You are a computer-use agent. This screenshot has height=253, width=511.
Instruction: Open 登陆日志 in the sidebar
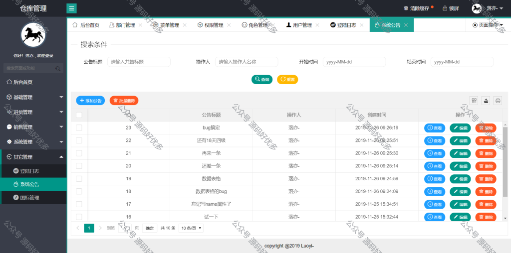tap(33, 171)
